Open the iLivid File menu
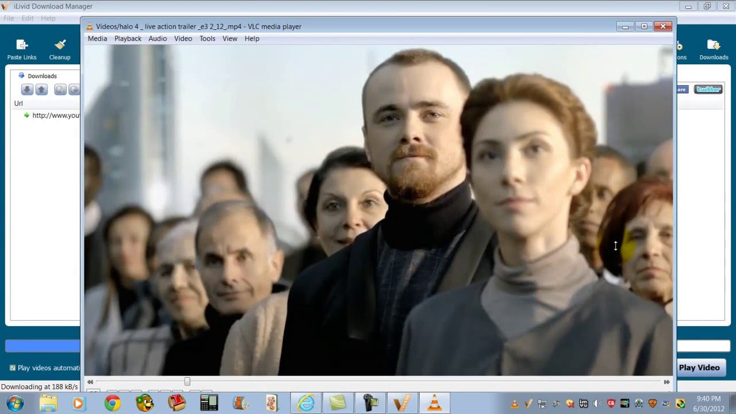Screen dimensions: 736x414 (9, 18)
